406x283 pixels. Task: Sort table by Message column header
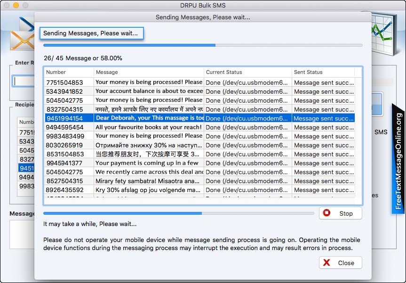tap(149, 72)
